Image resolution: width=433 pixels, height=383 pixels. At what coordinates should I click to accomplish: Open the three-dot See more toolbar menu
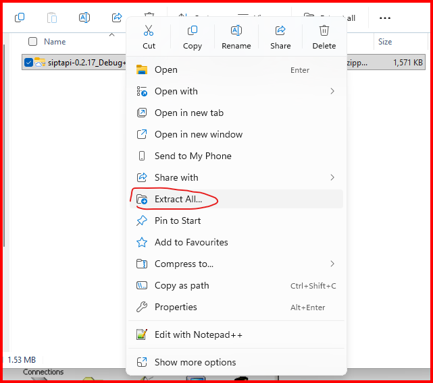(x=385, y=18)
